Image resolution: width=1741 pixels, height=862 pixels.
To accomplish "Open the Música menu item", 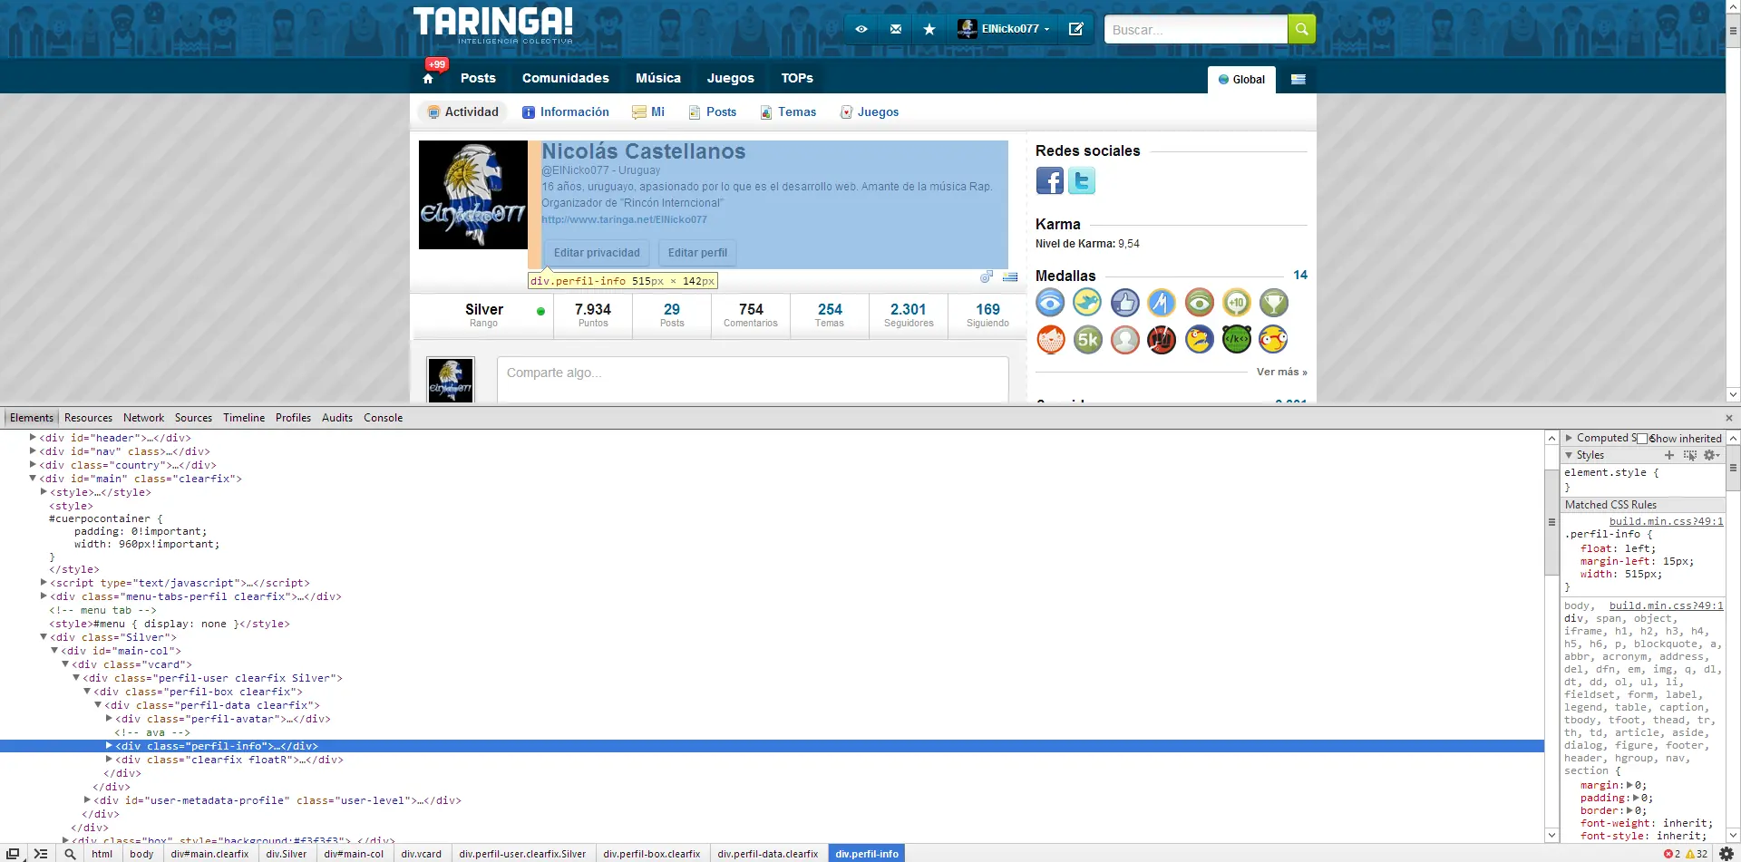I will [x=658, y=78].
